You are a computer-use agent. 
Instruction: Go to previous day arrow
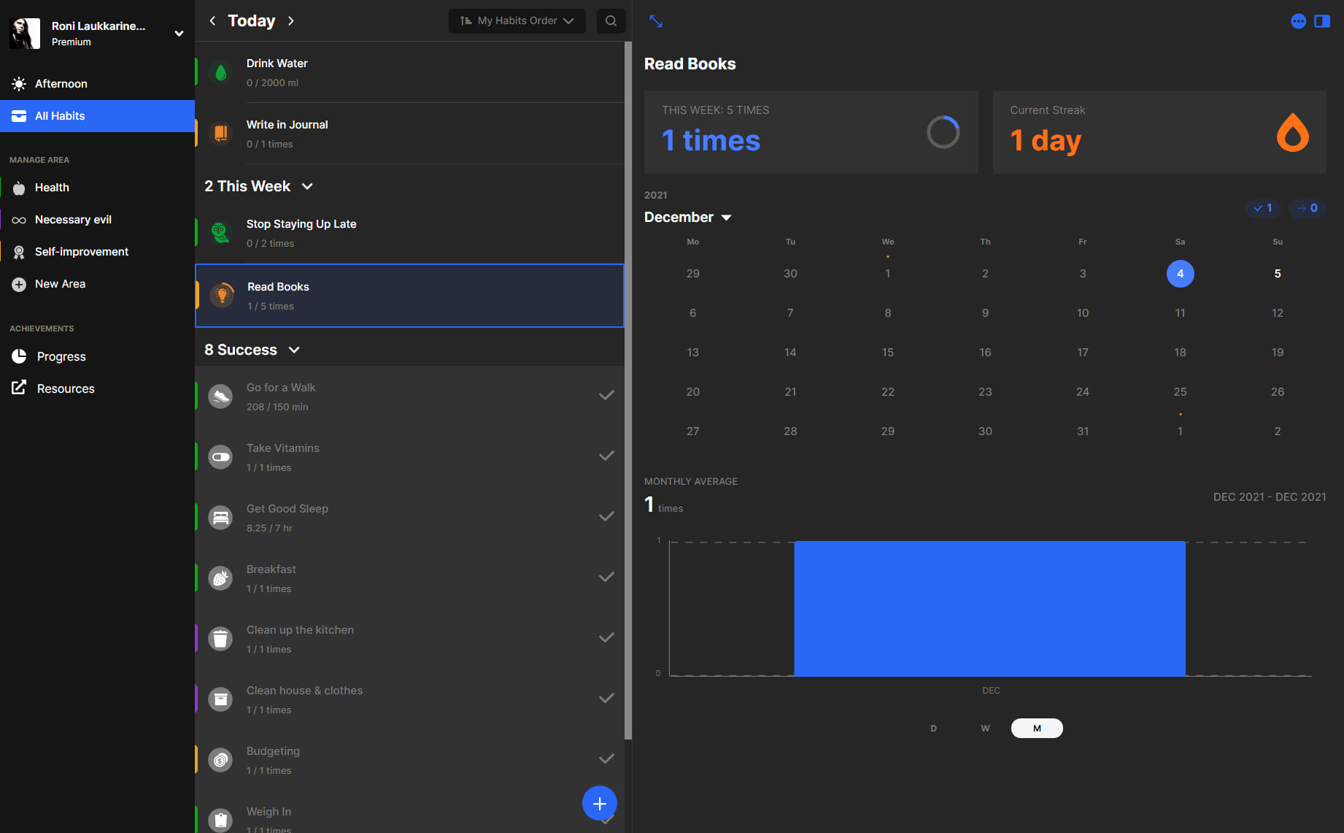[212, 20]
